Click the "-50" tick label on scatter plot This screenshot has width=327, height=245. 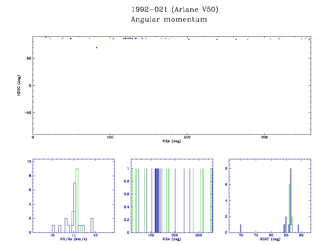pyautogui.click(x=27, y=113)
